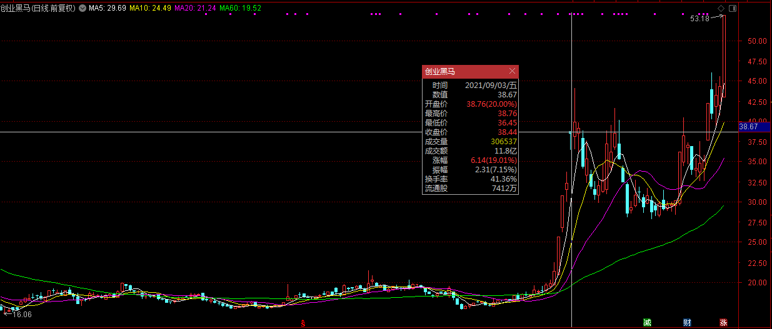This screenshot has height=329, width=772.
Task: Click the 50.00 price axis label
Action: 757,41
